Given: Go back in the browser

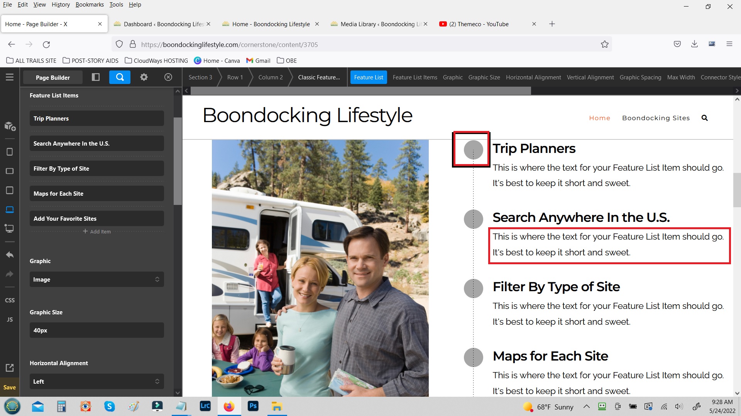Looking at the screenshot, I should click(x=12, y=44).
